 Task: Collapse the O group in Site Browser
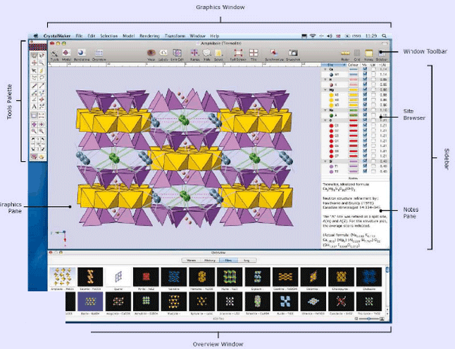point(325,120)
